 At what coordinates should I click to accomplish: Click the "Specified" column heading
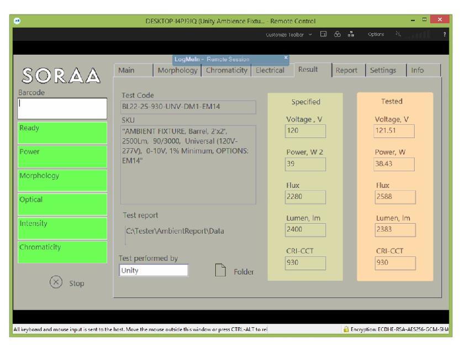pos(305,102)
